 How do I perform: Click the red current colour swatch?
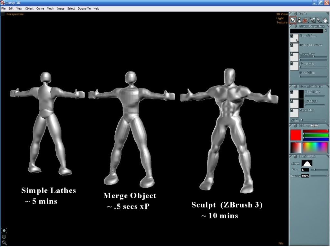pyautogui.click(x=296, y=135)
